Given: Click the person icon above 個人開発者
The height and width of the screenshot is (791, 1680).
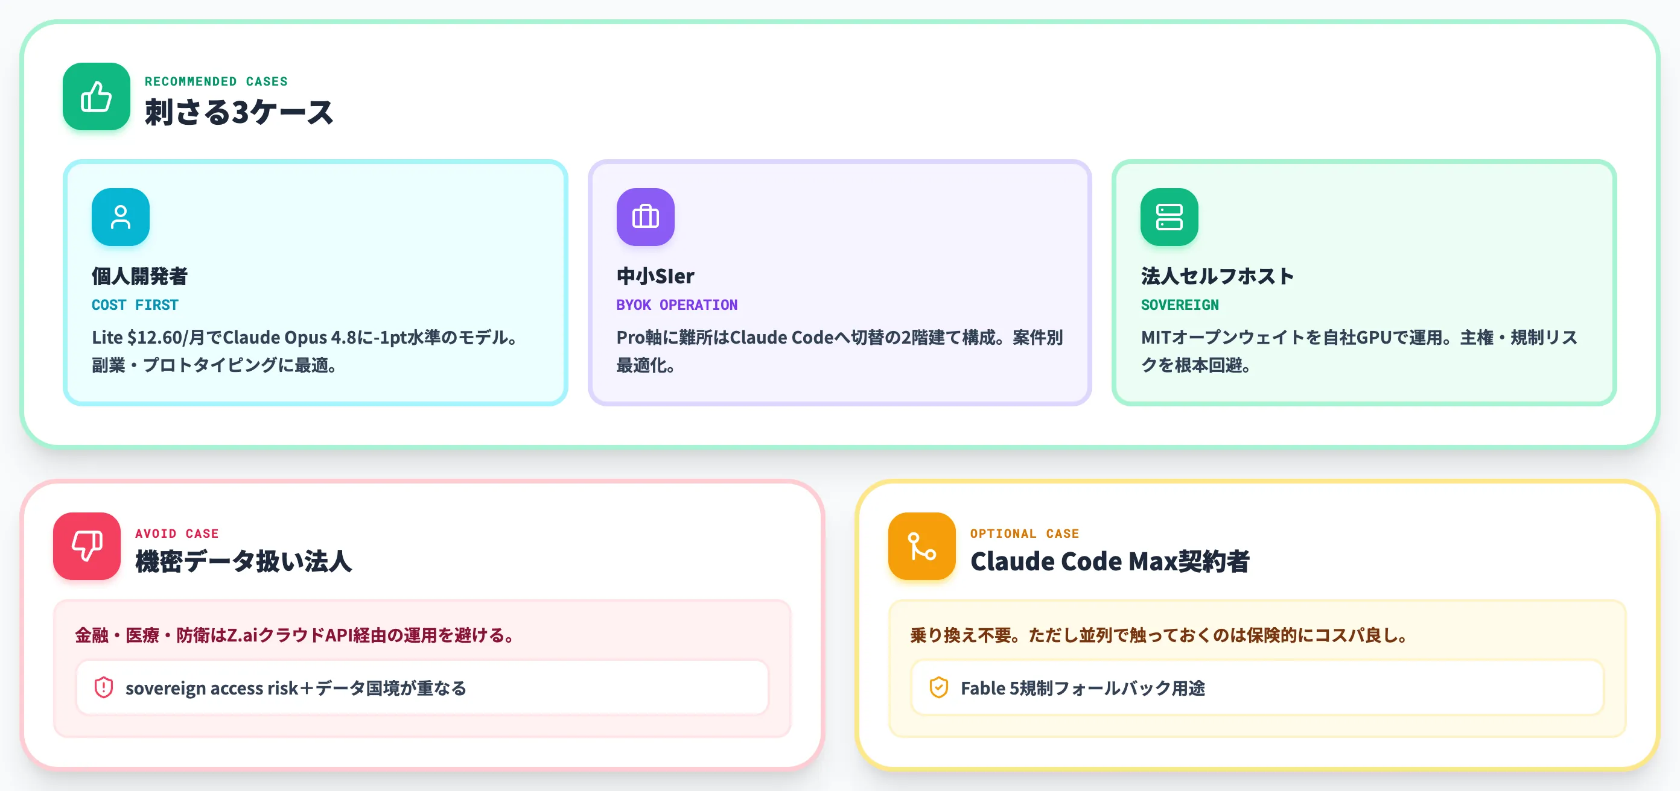Looking at the screenshot, I should [x=121, y=217].
